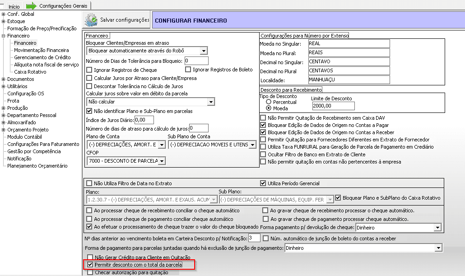Enable Não Gerar Crédito para Cliente em Quitação

coord(90,257)
